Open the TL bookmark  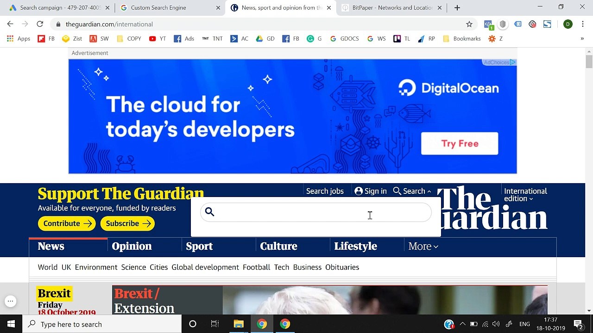pos(402,39)
